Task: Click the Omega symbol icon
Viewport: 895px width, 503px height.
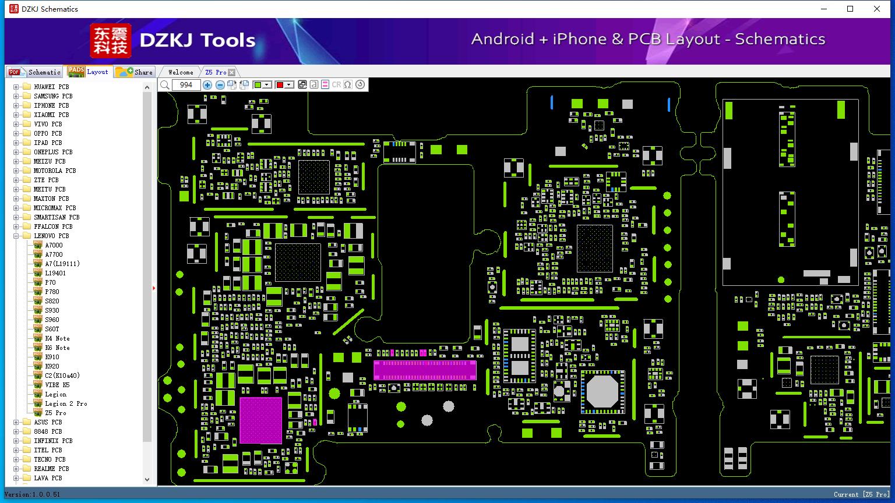Action: coord(348,84)
